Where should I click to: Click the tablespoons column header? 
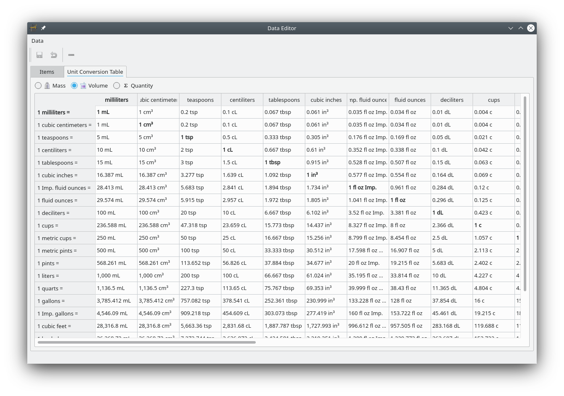284,100
